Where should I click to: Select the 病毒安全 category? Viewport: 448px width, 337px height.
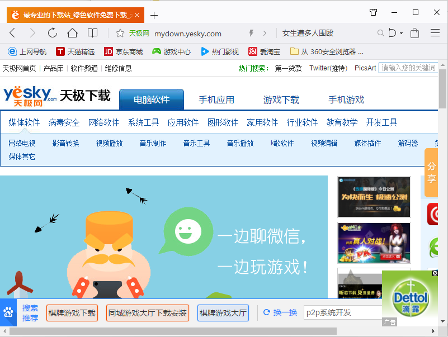64,122
